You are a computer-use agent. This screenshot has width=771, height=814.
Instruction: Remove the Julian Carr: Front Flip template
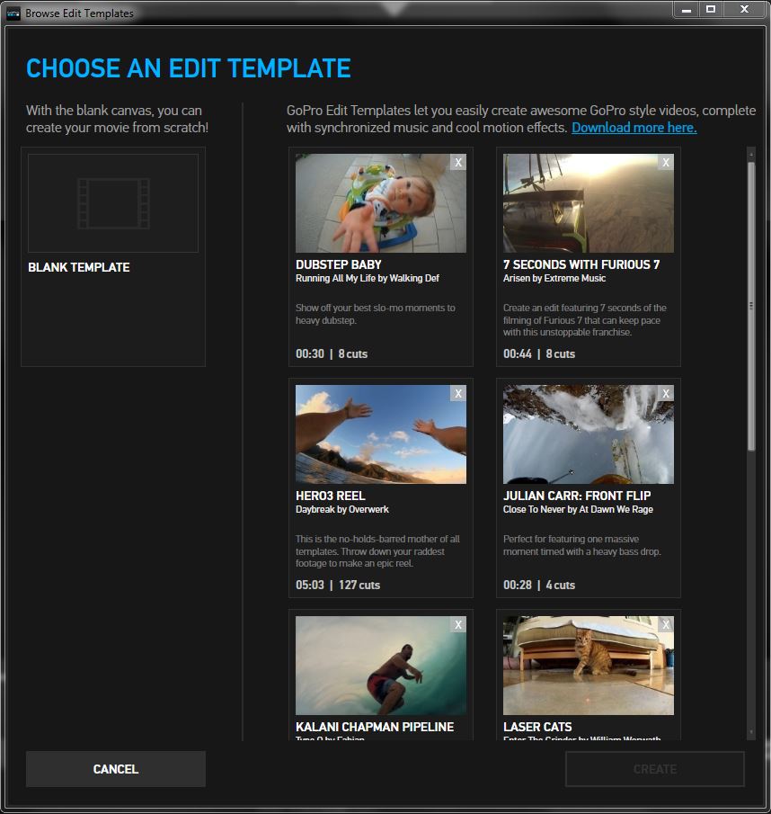coord(666,393)
